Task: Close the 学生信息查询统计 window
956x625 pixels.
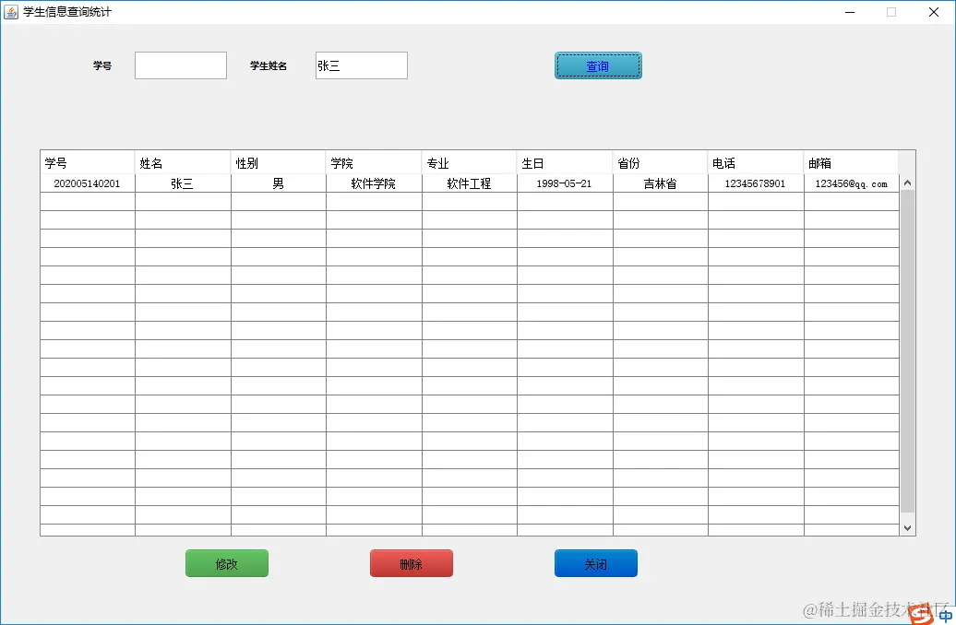Action: point(934,12)
